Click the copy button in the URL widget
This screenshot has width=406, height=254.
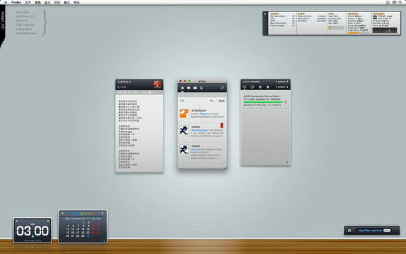pos(387,230)
